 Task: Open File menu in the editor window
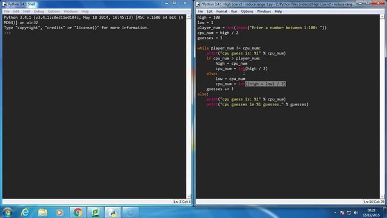click(x=200, y=12)
